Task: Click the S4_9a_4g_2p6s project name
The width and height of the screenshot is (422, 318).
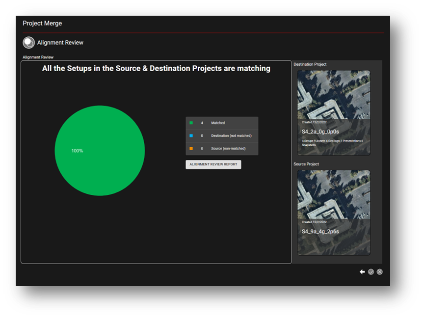Action: click(x=320, y=231)
